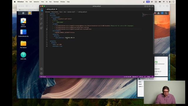Open the Manage gear at the activity bar bottom

click(41, 73)
